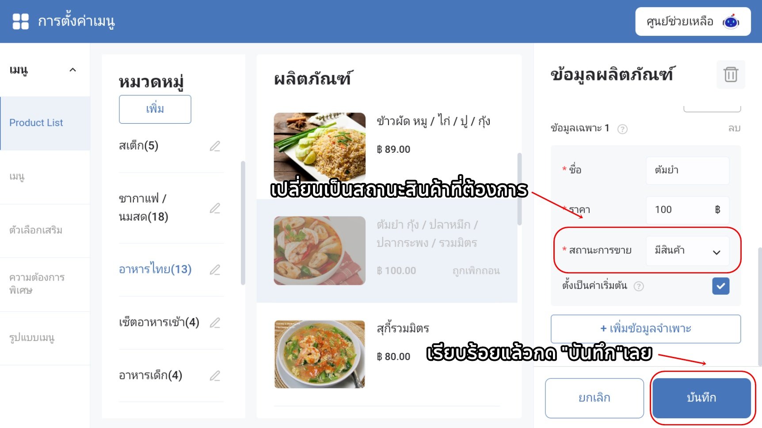The width and height of the screenshot is (762, 428).
Task: Collapse the เมนู sidebar section chevron
Action: click(73, 70)
